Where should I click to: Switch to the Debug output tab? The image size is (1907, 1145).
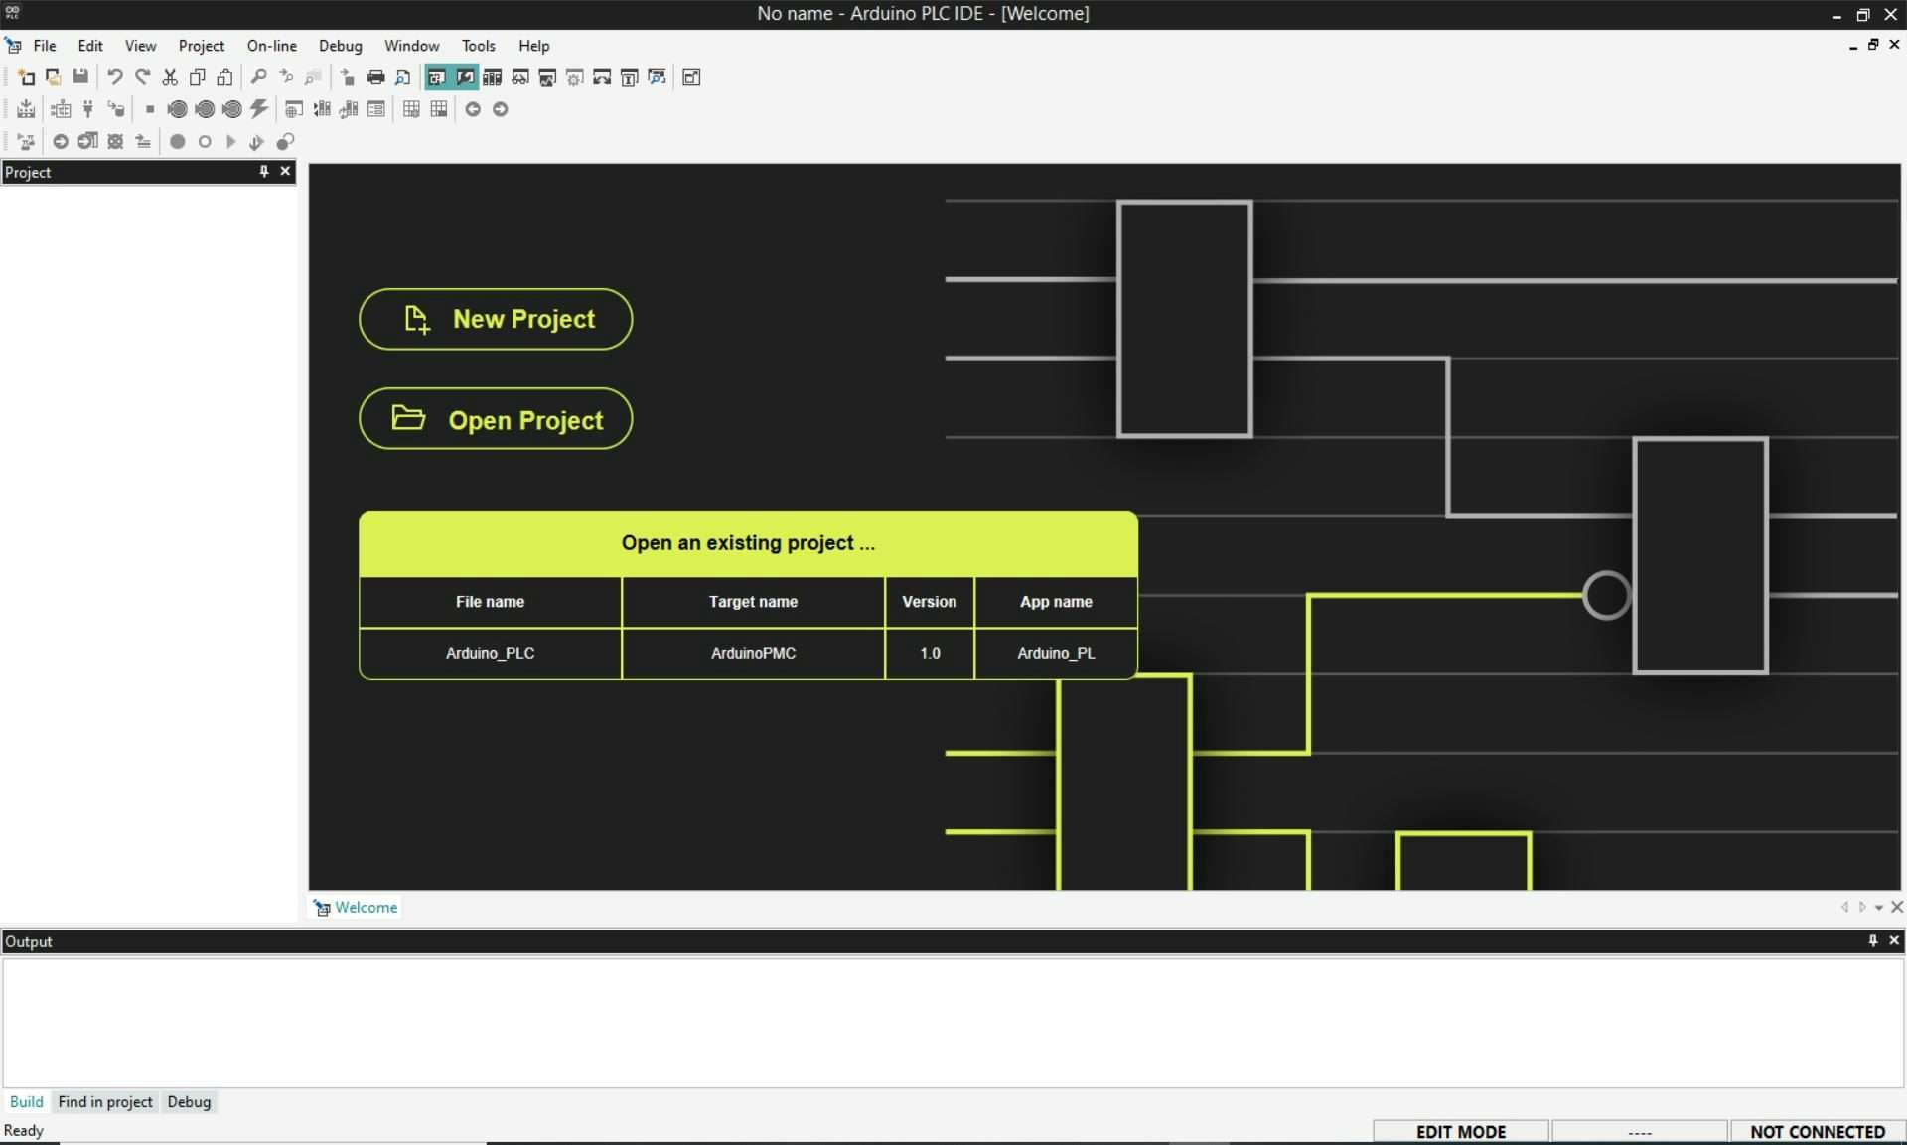(189, 1102)
